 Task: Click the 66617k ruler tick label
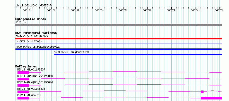[28, 11]
